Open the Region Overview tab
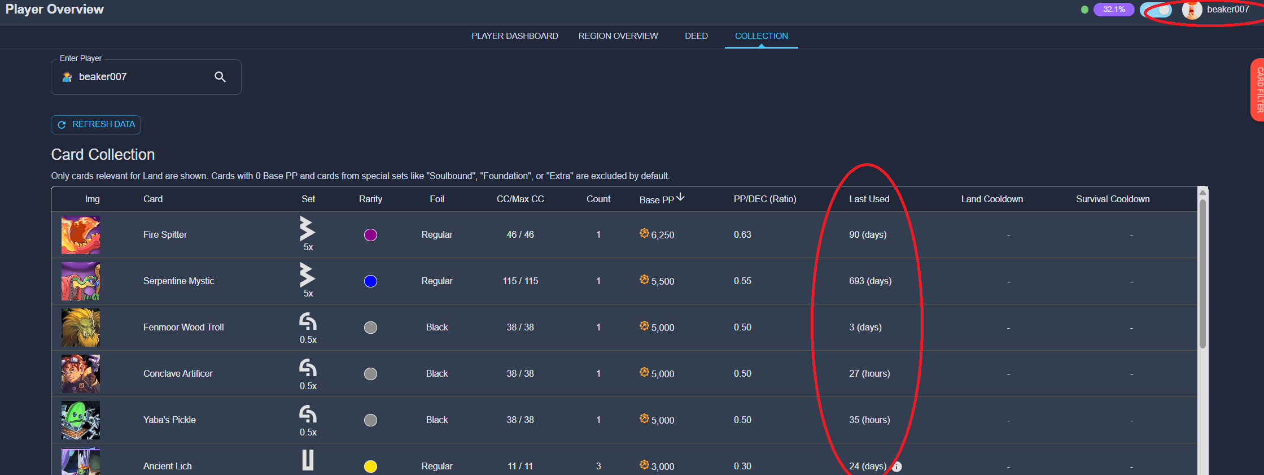Viewport: 1264px width, 475px height. point(618,36)
